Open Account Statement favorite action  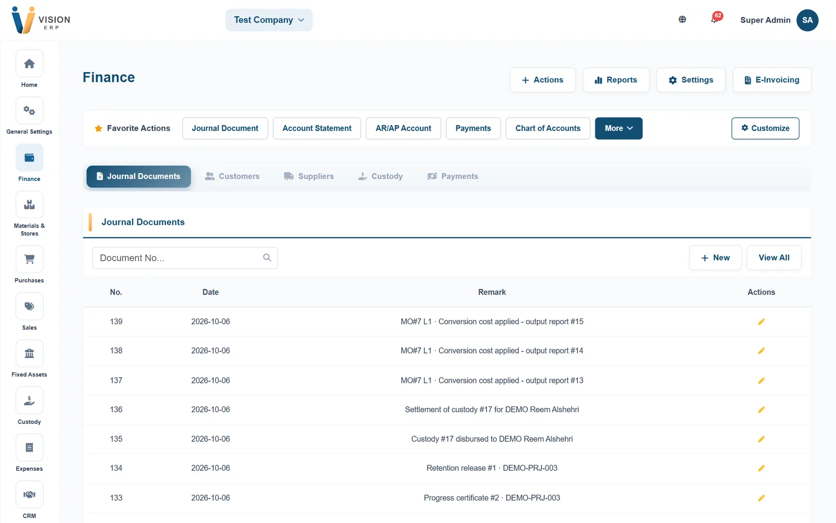point(317,128)
